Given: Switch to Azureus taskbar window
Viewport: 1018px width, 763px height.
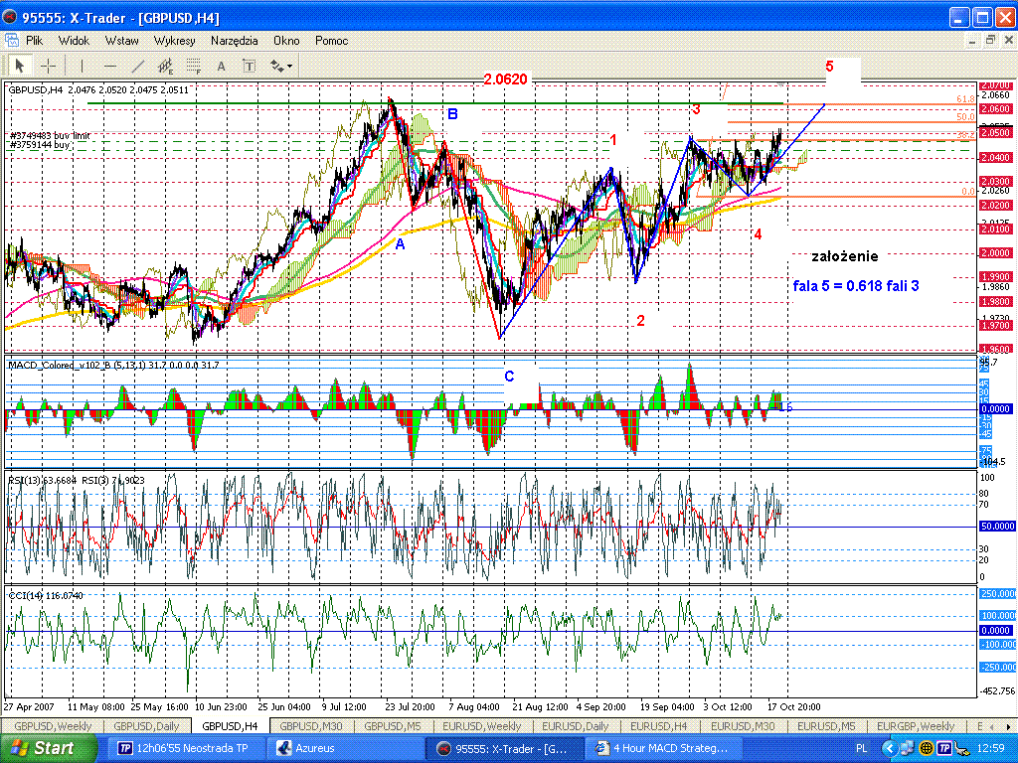Looking at the screenshot, I should point(344,749).
